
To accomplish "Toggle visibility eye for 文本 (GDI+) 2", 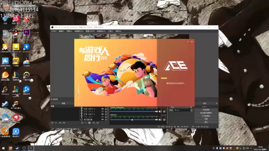I will 103,114.
